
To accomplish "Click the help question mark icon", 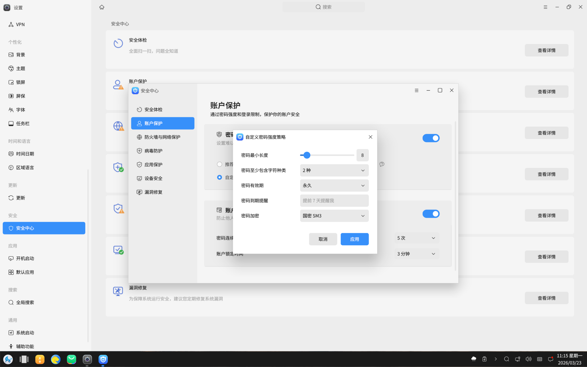I will 382,164.
